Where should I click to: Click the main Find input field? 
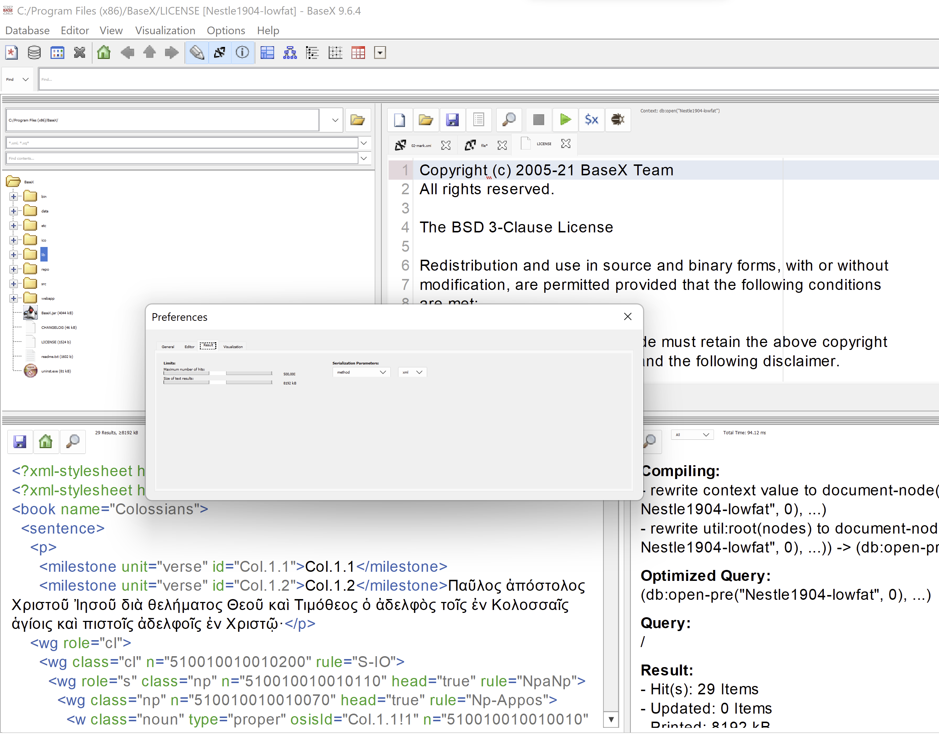(x=489, y=80)
